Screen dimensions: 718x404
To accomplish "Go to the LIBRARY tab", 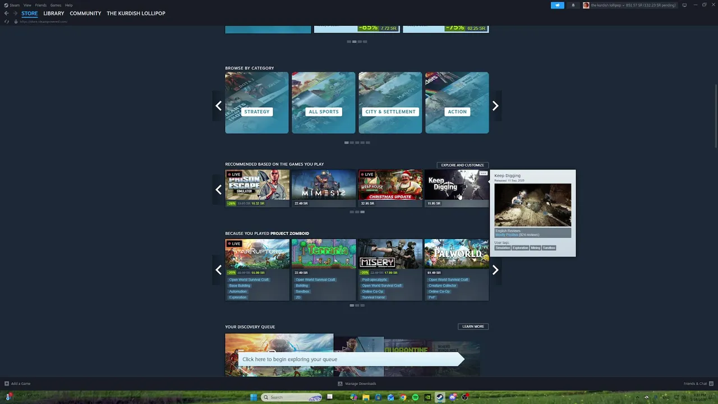I will point(54,13).
